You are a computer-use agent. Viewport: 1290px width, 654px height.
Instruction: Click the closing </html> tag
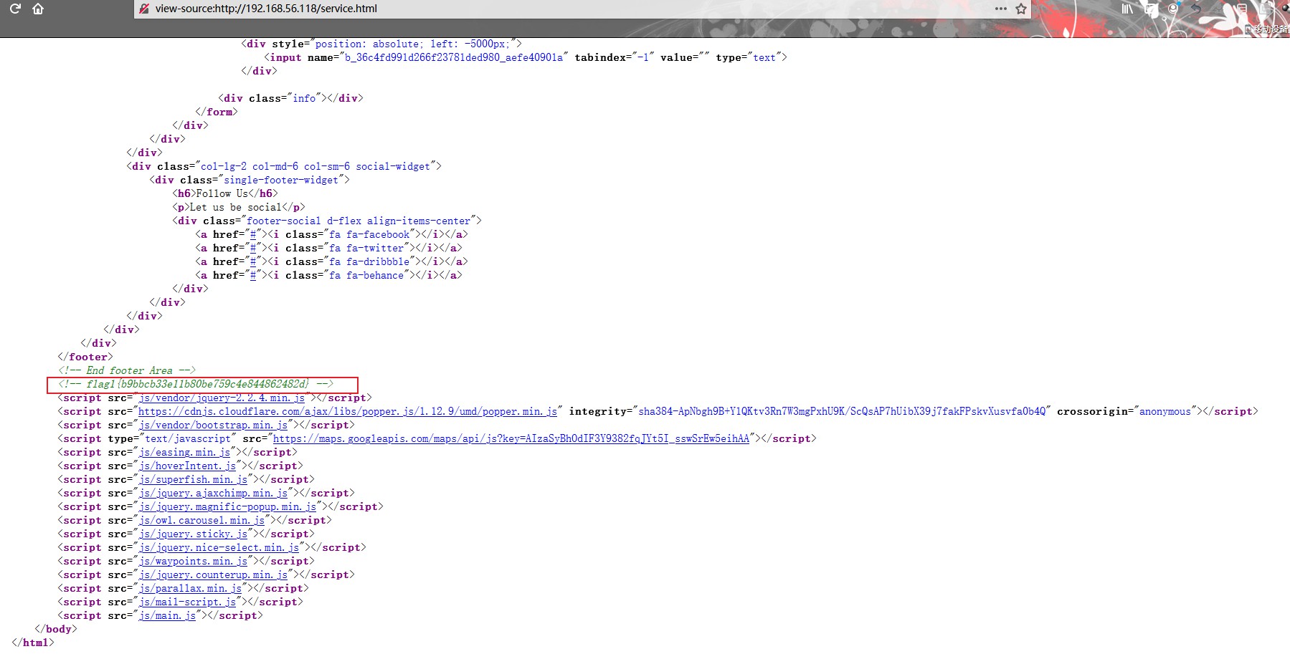[33, 643]
